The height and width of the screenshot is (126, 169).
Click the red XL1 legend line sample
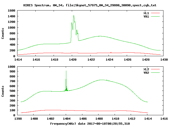[155, 13]
